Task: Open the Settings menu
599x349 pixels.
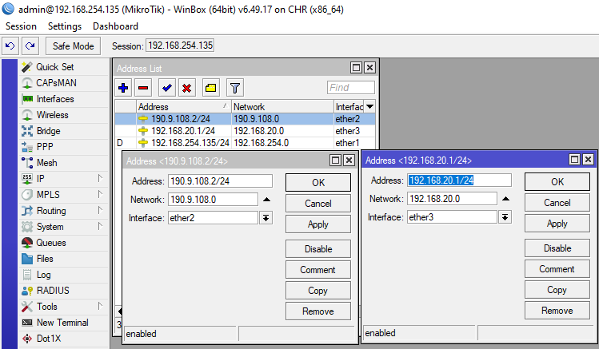Action: click(65, 26)
